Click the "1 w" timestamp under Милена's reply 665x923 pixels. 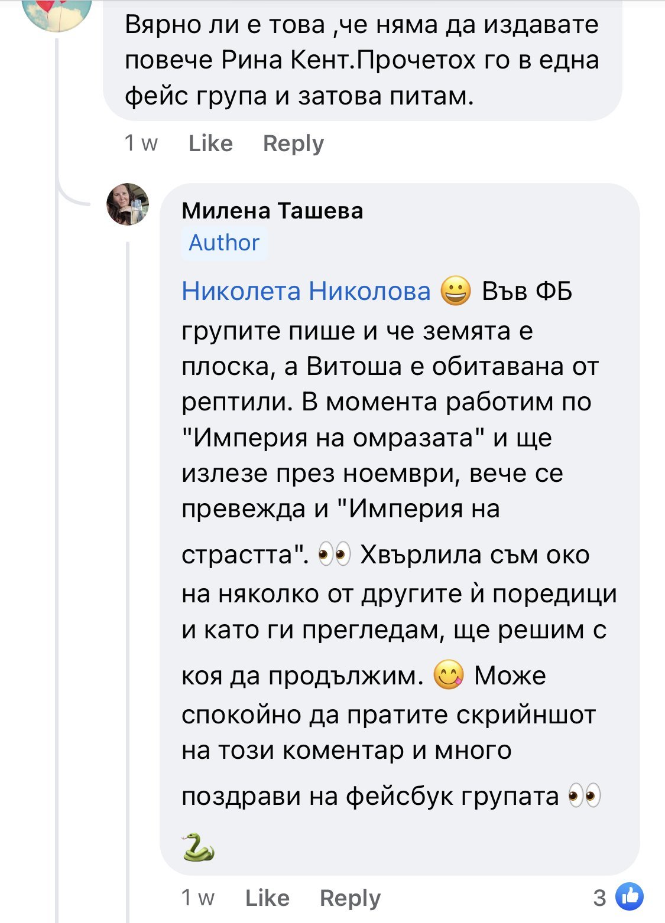point(197,898)
